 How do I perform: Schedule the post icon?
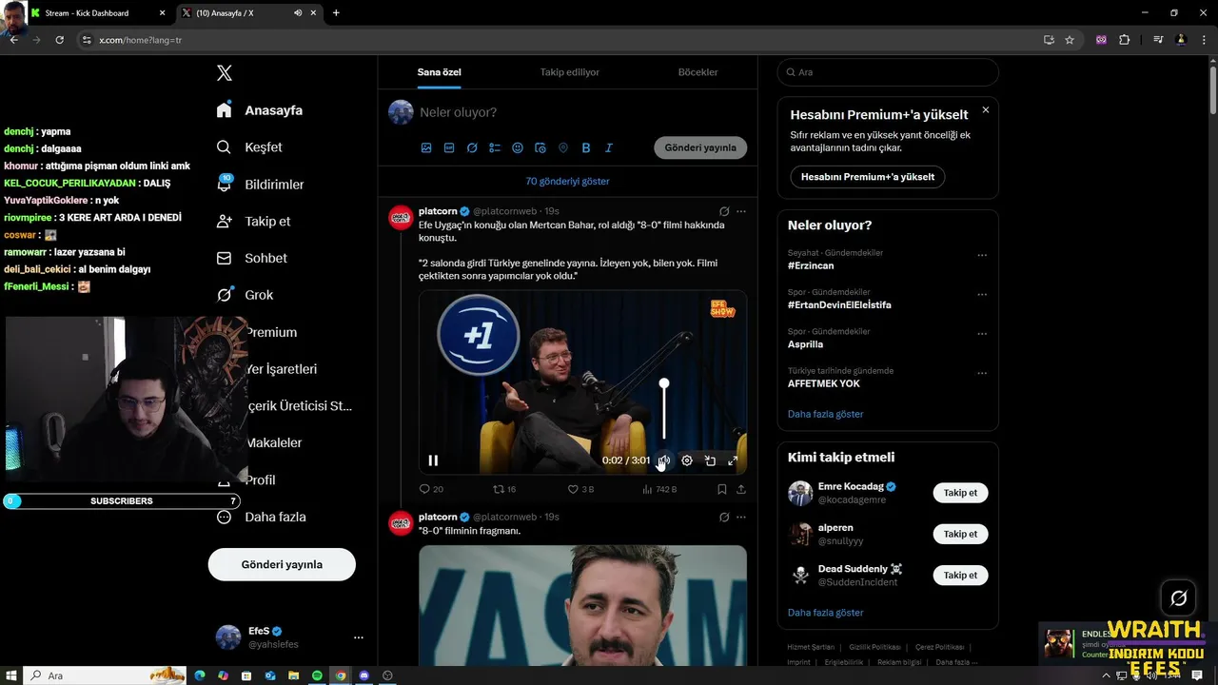pyautogui.click(x=540, y=147)
